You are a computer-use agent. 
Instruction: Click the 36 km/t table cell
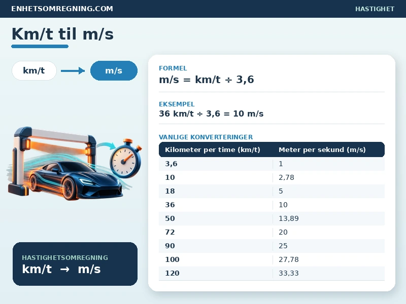216,205
